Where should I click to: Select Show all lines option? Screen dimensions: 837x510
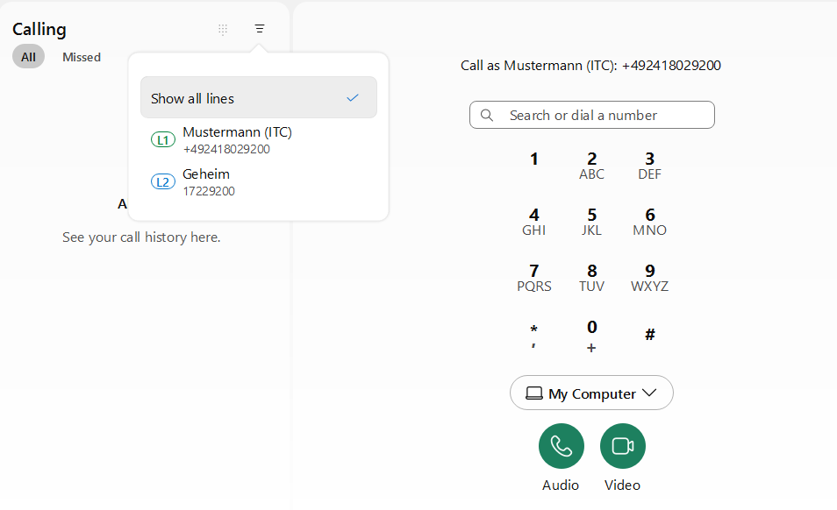coord(258,98)
